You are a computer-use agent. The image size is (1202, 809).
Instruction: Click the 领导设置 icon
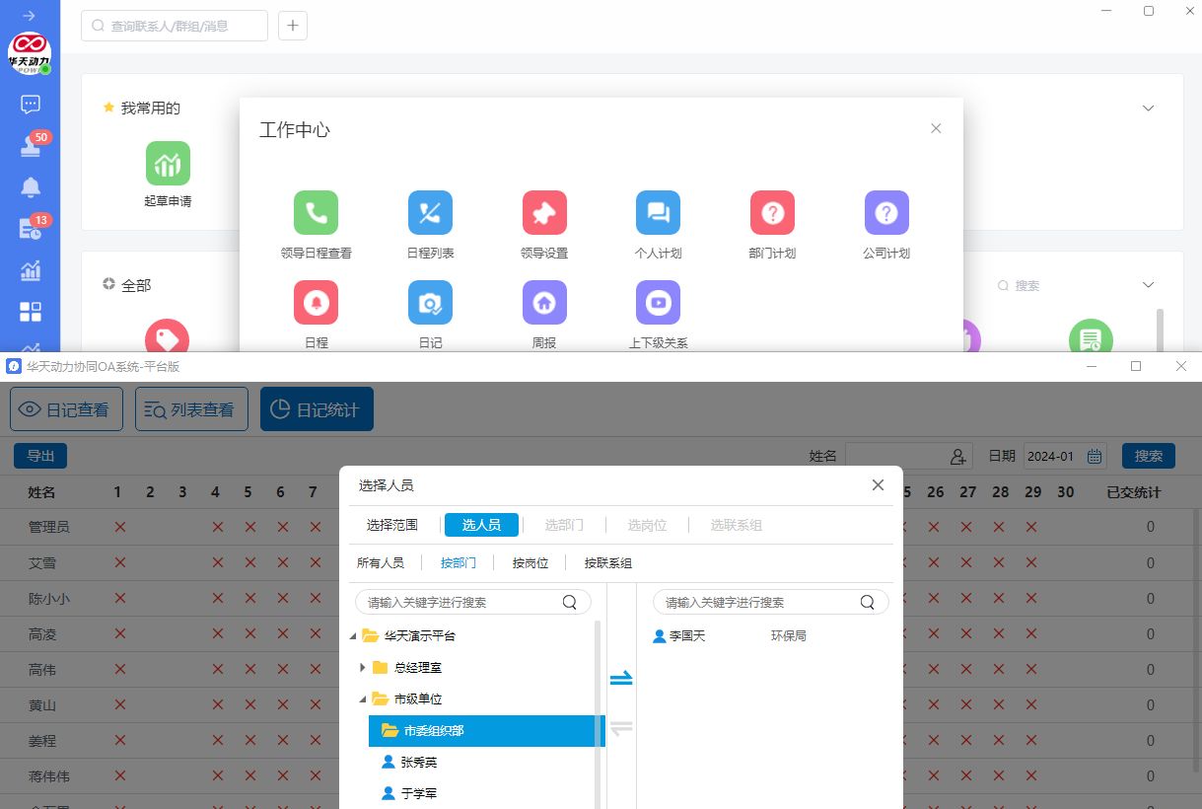(x=544, y=213)
